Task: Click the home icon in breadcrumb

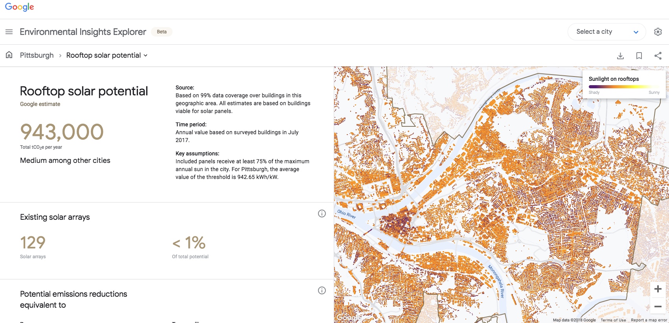Action: pyautogui.click(x=9, y=55)
